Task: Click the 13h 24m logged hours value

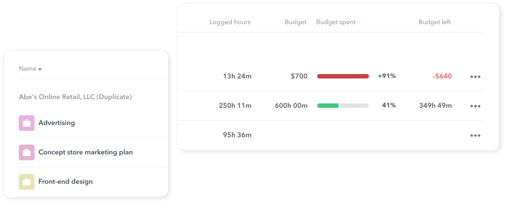Action: click(237, 76)
